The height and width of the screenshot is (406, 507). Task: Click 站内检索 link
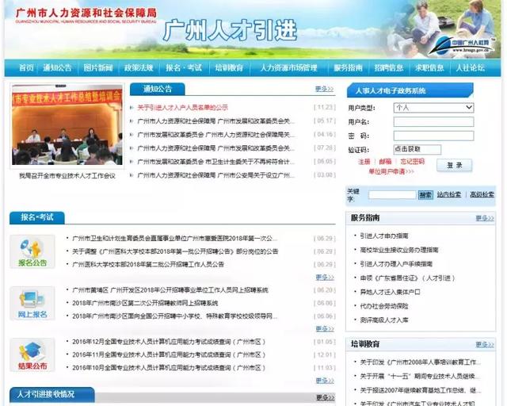449,194
